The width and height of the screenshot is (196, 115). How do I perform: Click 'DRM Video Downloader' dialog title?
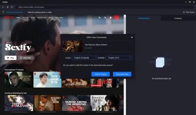(97, 37)
